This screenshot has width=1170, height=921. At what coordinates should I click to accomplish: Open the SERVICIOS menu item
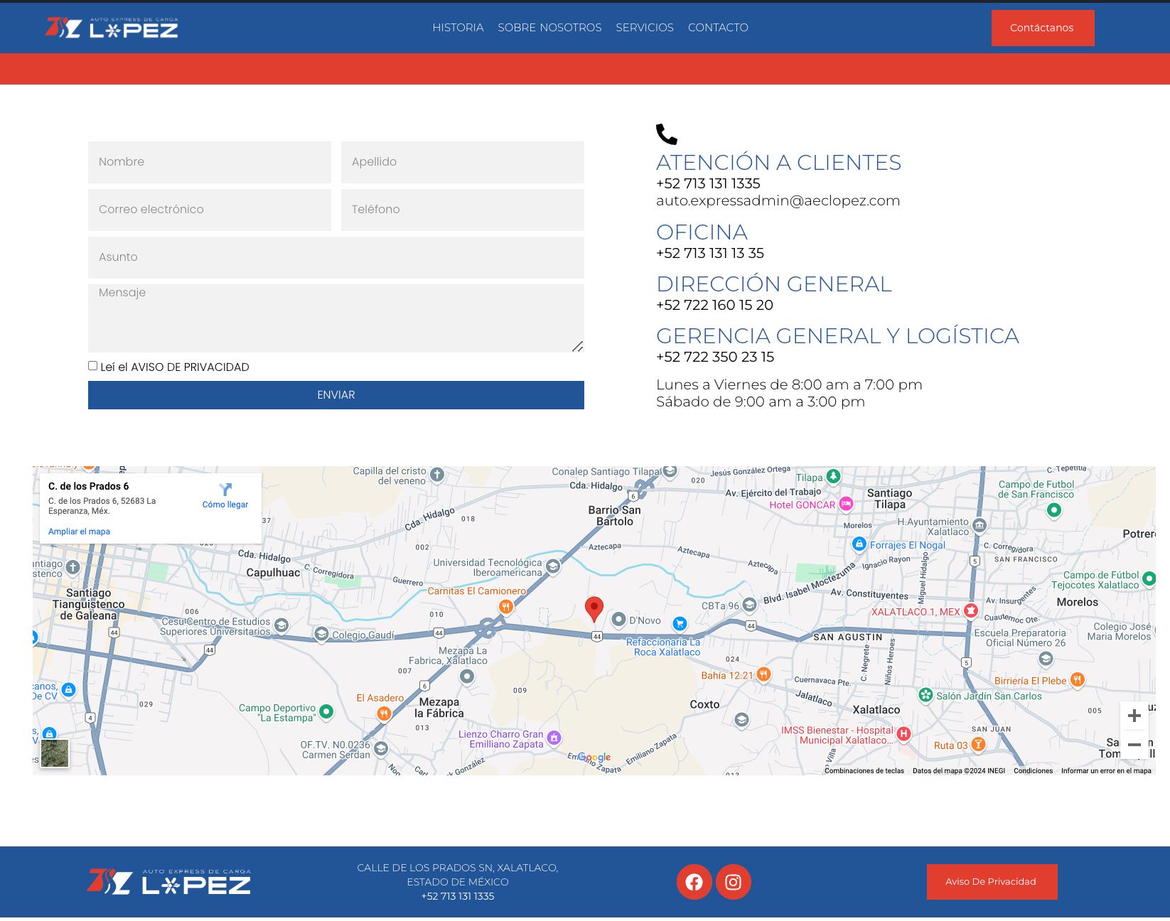(x=645, y=28)
